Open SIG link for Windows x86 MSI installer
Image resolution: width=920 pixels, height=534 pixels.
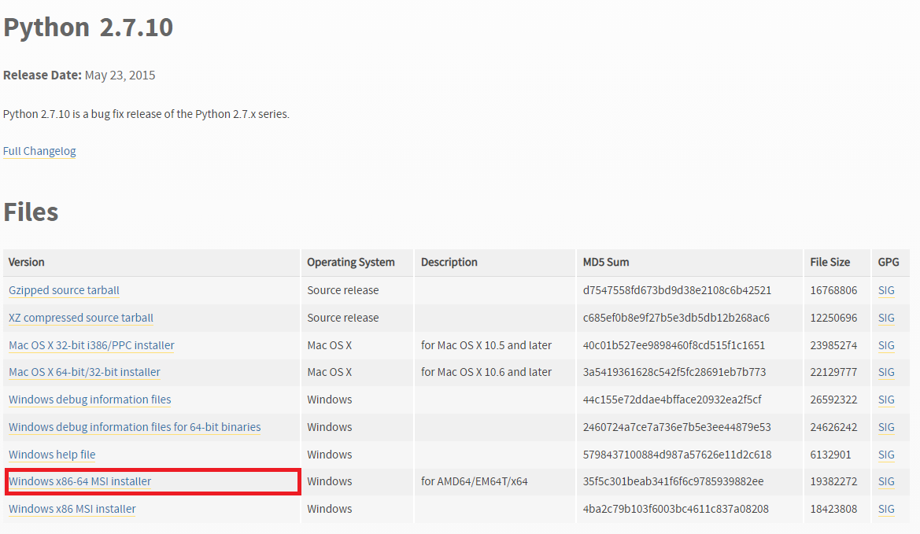tap(886, 509)
